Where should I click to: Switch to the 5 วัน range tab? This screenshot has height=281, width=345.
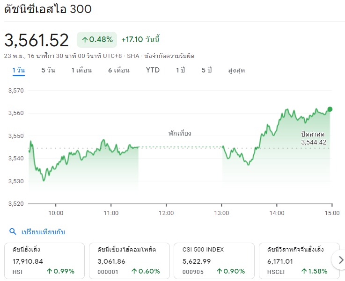coord(48,70)
